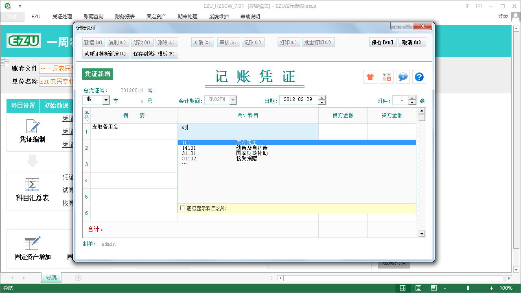Click the EZU app icon in title bar

pyautogui.click(x=8, y=6)
